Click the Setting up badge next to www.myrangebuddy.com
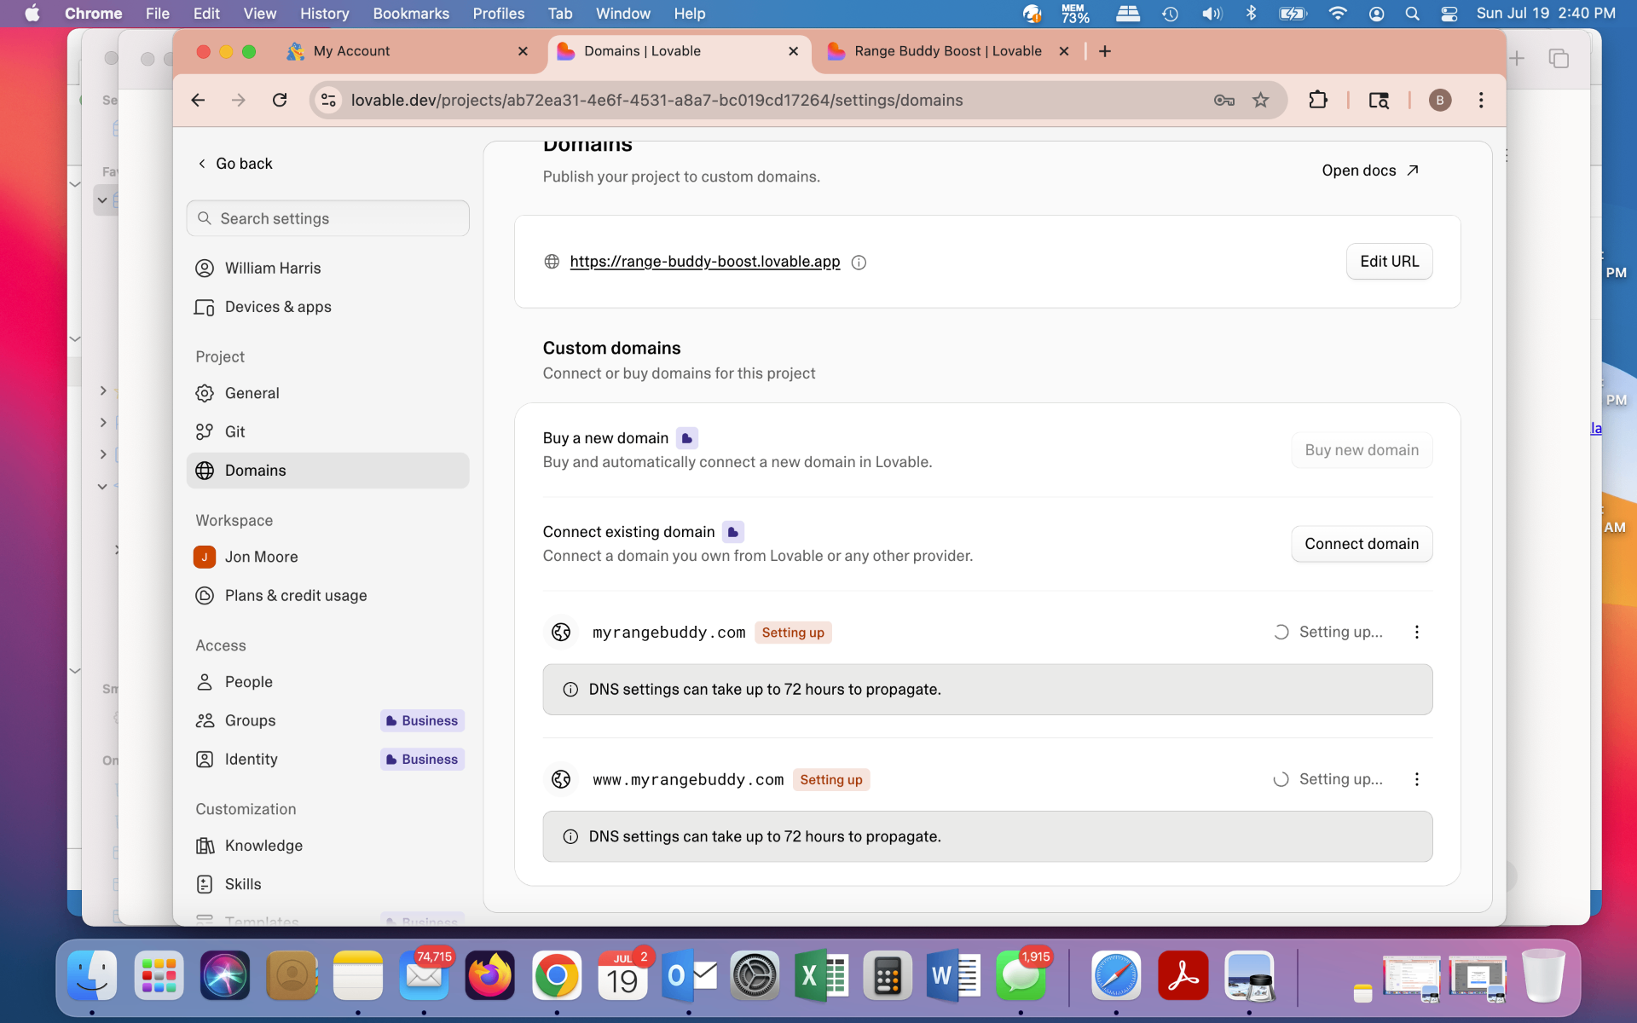Screen dimensions: 1637x1023 click(831, 780)
